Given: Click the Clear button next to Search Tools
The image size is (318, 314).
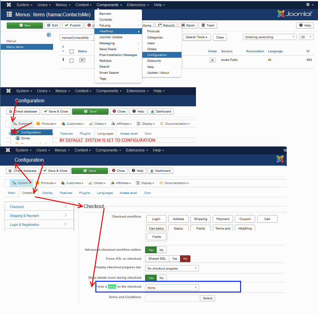Looking at the screenshot, I should click(220, 37).
